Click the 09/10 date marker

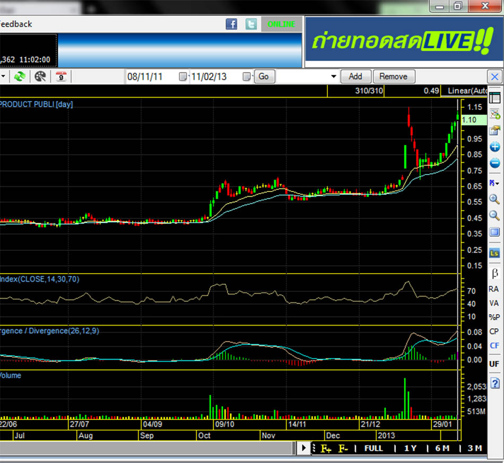[225, 424]
